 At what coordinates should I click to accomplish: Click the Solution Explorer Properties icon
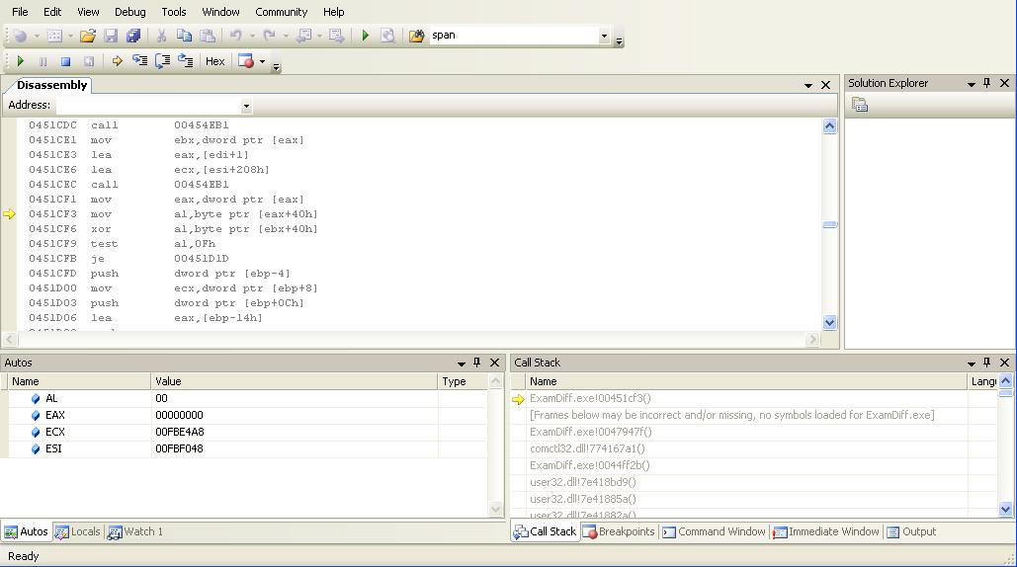click(x=860, y=105)
